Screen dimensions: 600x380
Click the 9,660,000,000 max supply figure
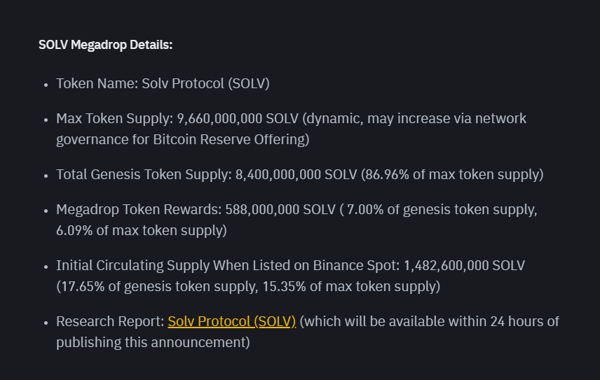(x=219, y=119)
